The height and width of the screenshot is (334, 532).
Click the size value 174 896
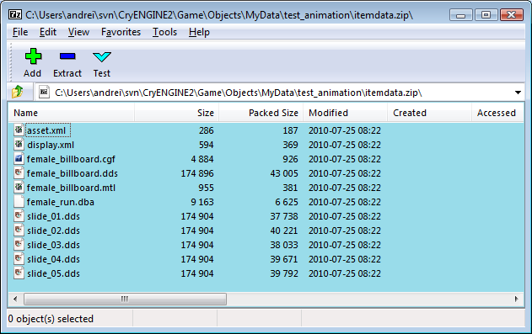click(x=197, y=173)
